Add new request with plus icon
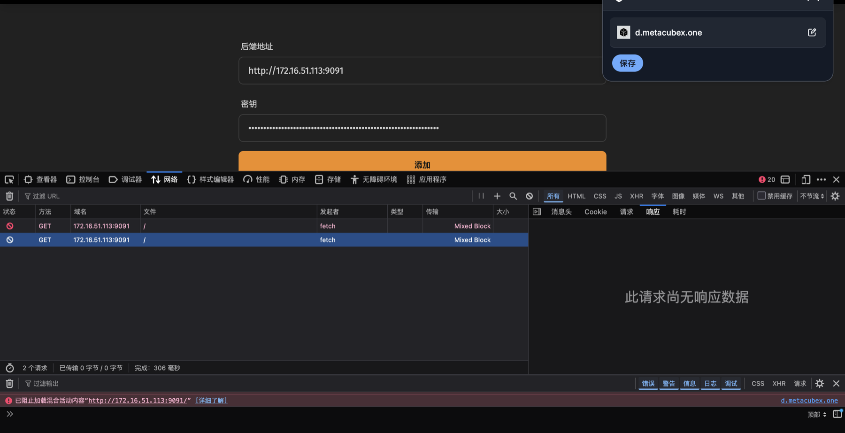The height and width of the screenshot is (433, 845). tap(497, 196)
